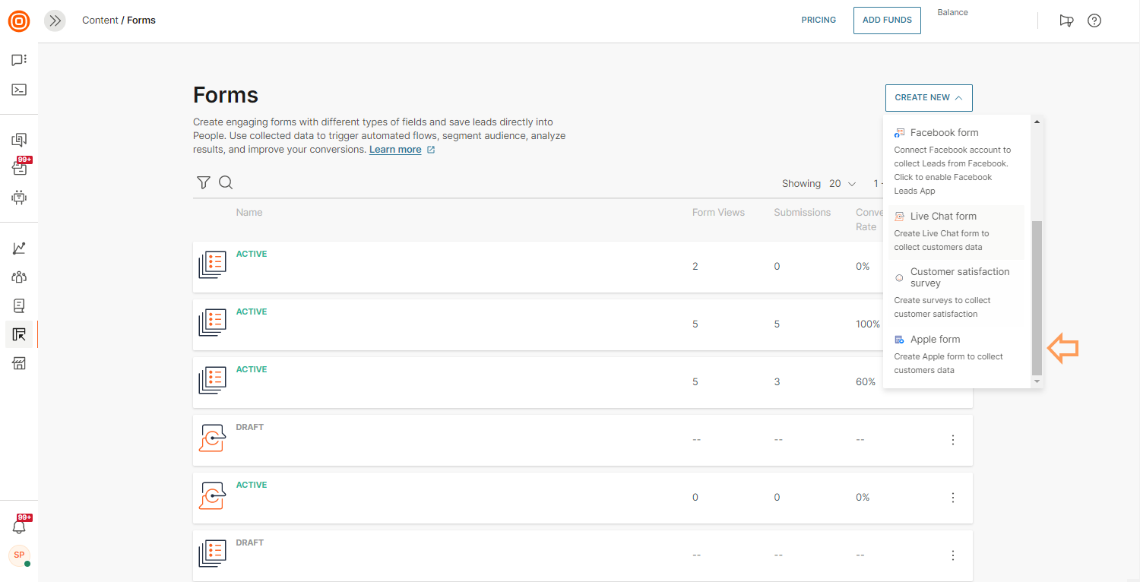Open the announcements megaphone icon
Viewport: 1140px width, 582px height.
pos(1066,21)
